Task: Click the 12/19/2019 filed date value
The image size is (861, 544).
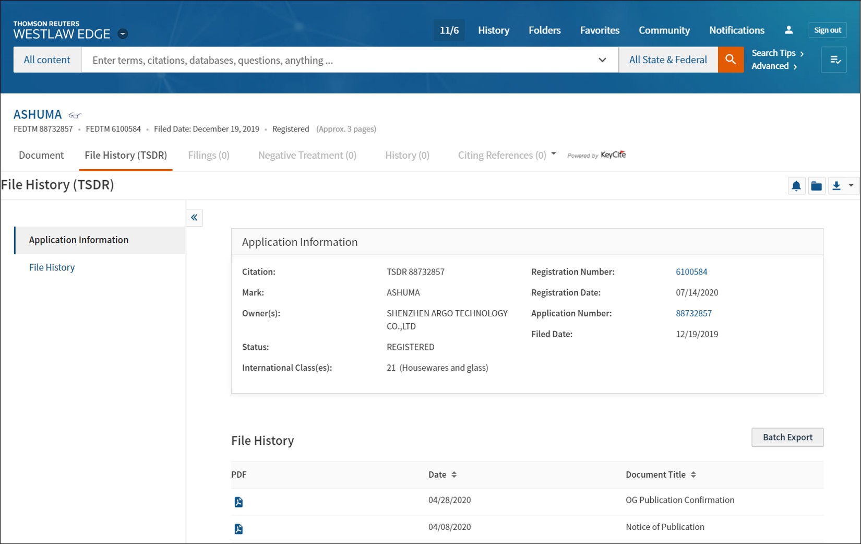Action: [x=697, y=334]
